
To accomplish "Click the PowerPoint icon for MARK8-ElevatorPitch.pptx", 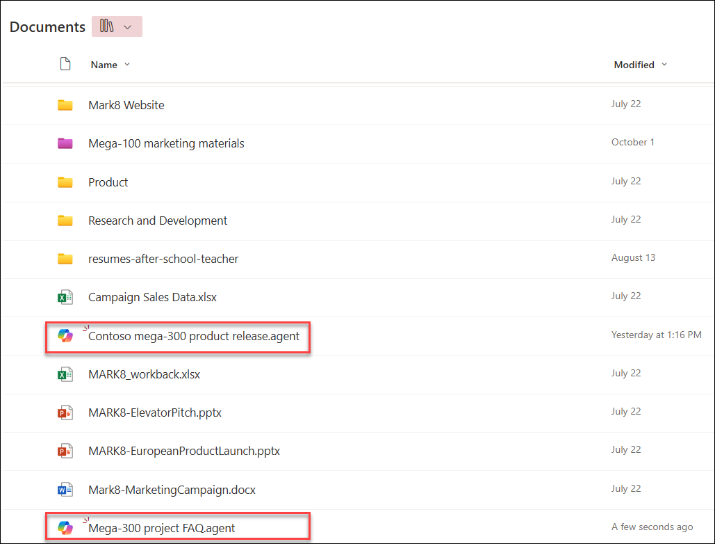I will coord(66,412).
